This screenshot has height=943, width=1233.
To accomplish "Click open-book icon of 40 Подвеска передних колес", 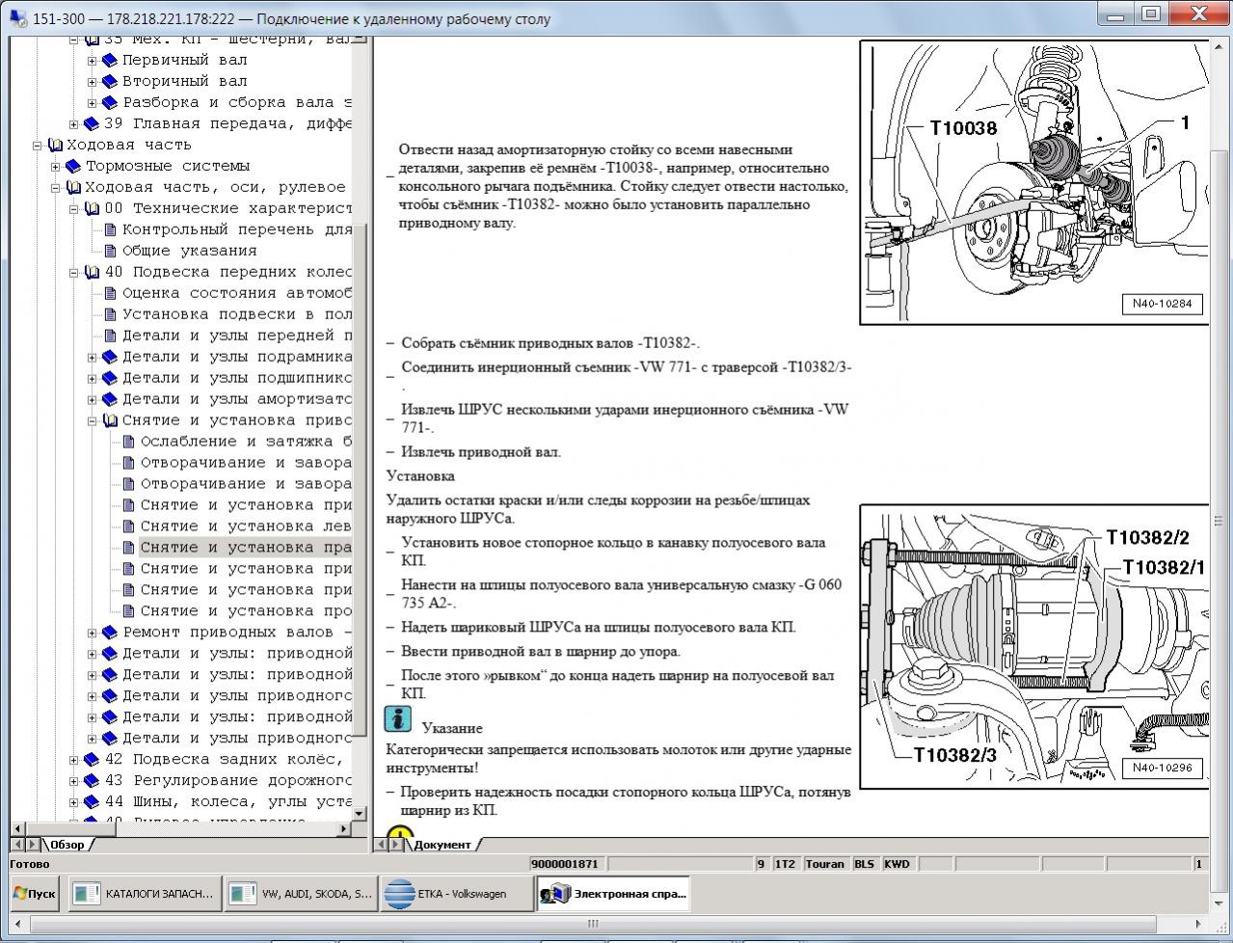I will point(92,272).
